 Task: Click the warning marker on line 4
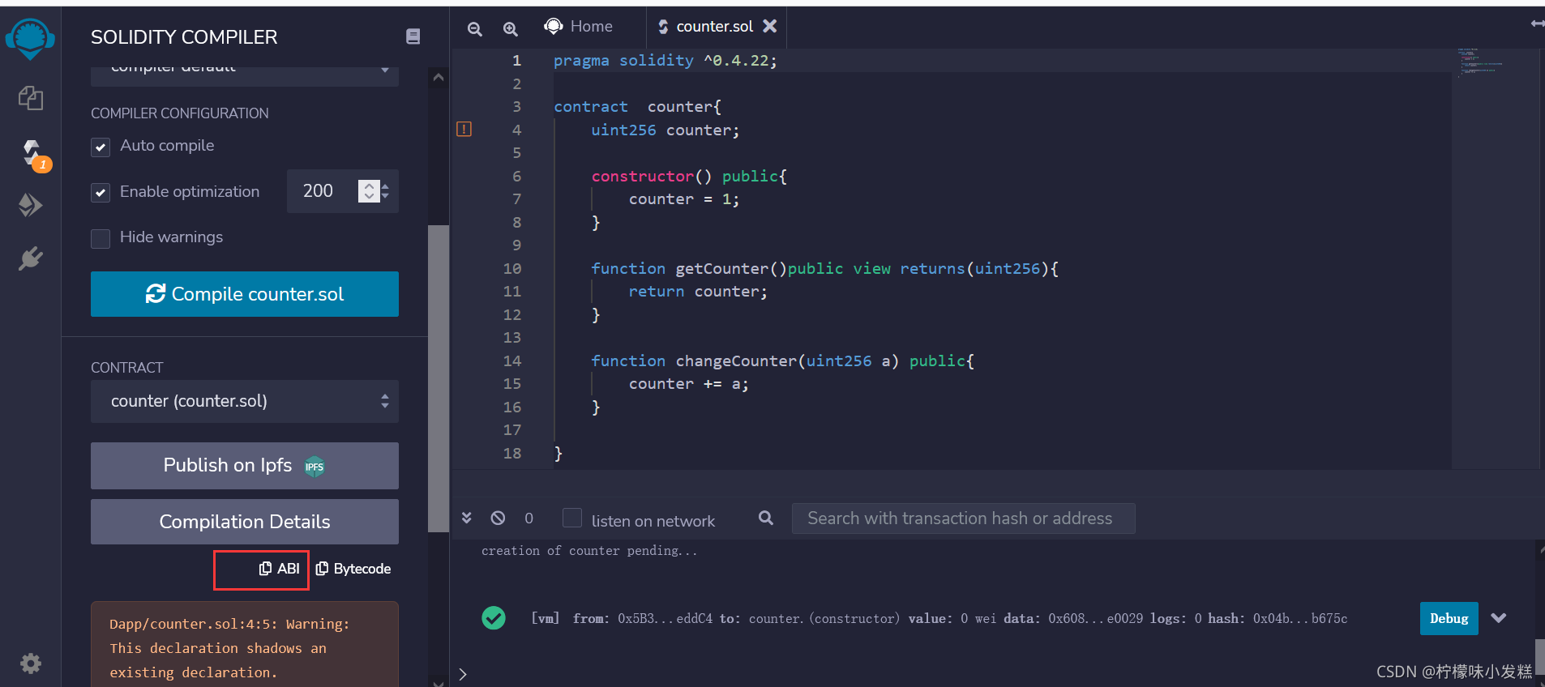[464, 129]
